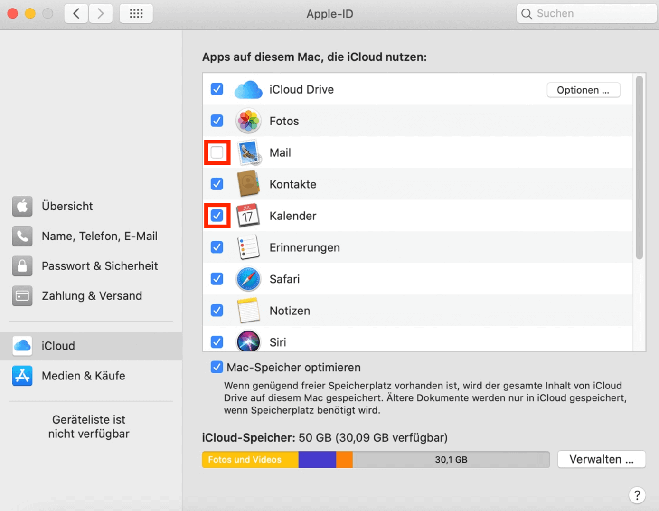
Task: Click the iCloud Drive cloud icon
Action: [x=248, y=90]
